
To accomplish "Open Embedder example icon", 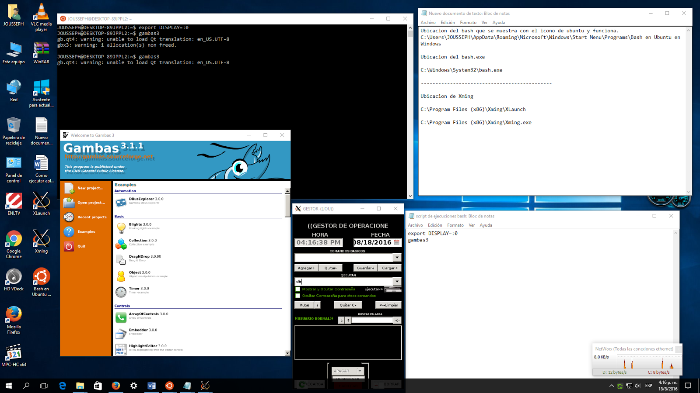I will (x=121, y=334).
